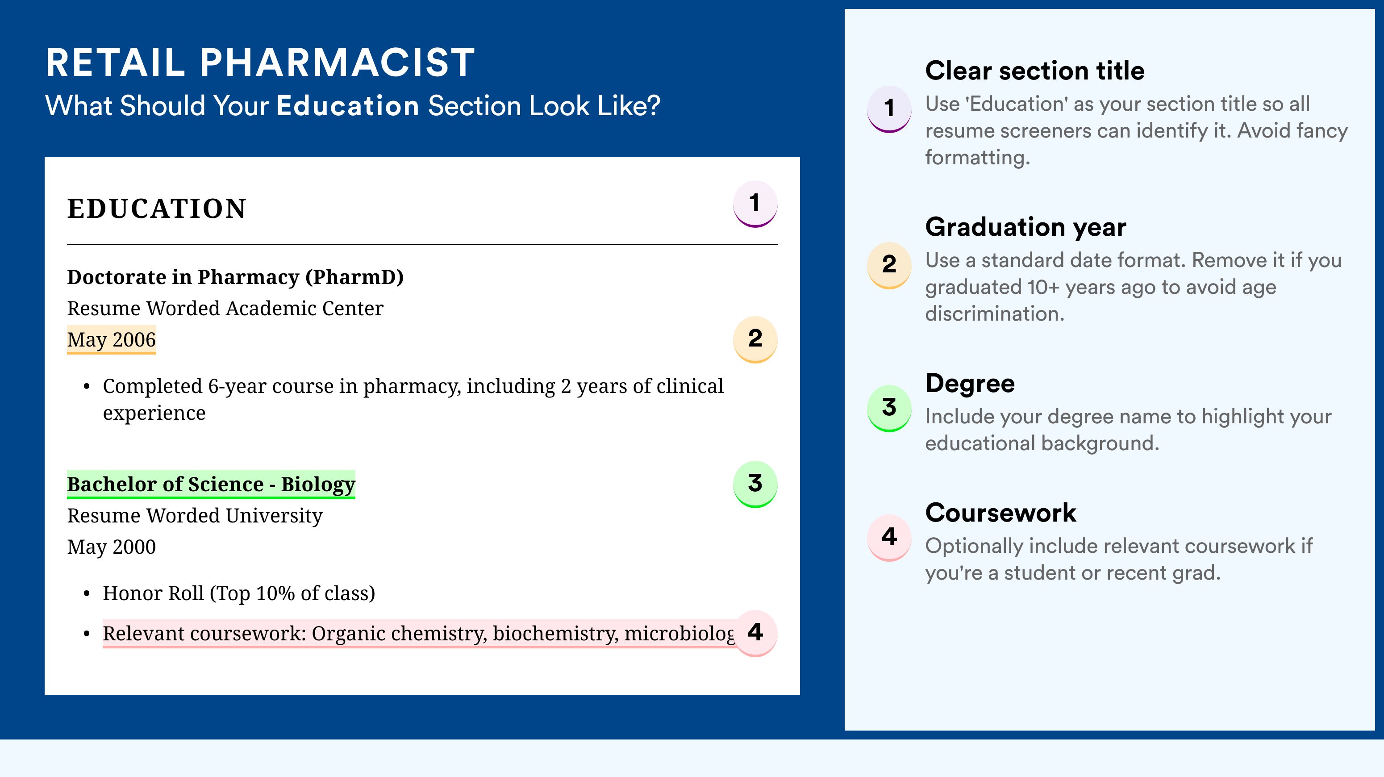The image size is (1384, 777).
Task: Select the highlighted May 2006 date
Action: pyautogui.click(x=111, y=339)
